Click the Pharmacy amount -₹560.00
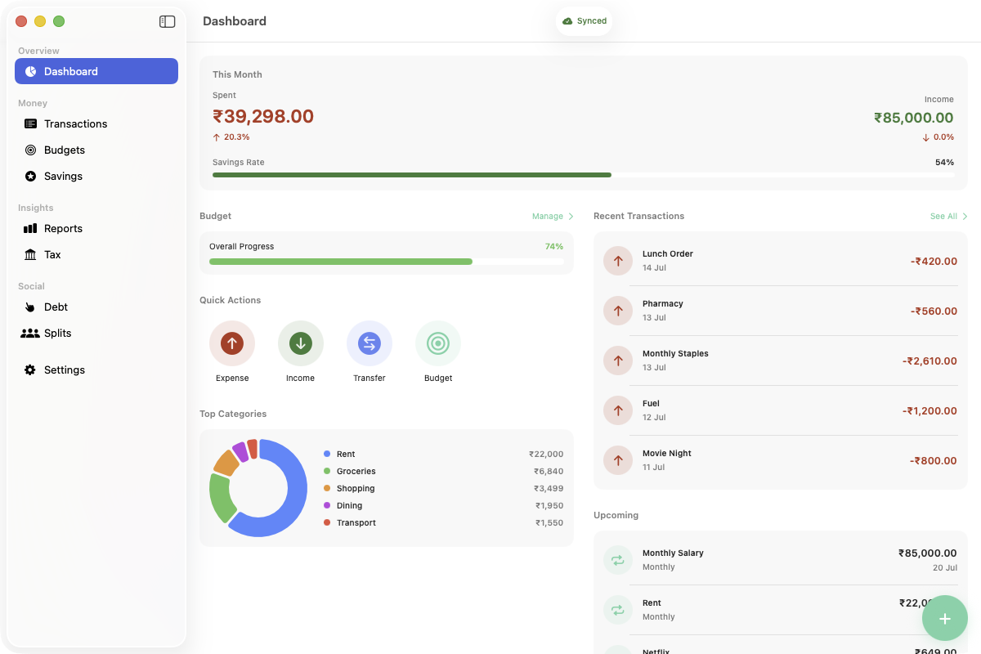The height and width of the screenshot is (654, 981). [x=934, y=311]
